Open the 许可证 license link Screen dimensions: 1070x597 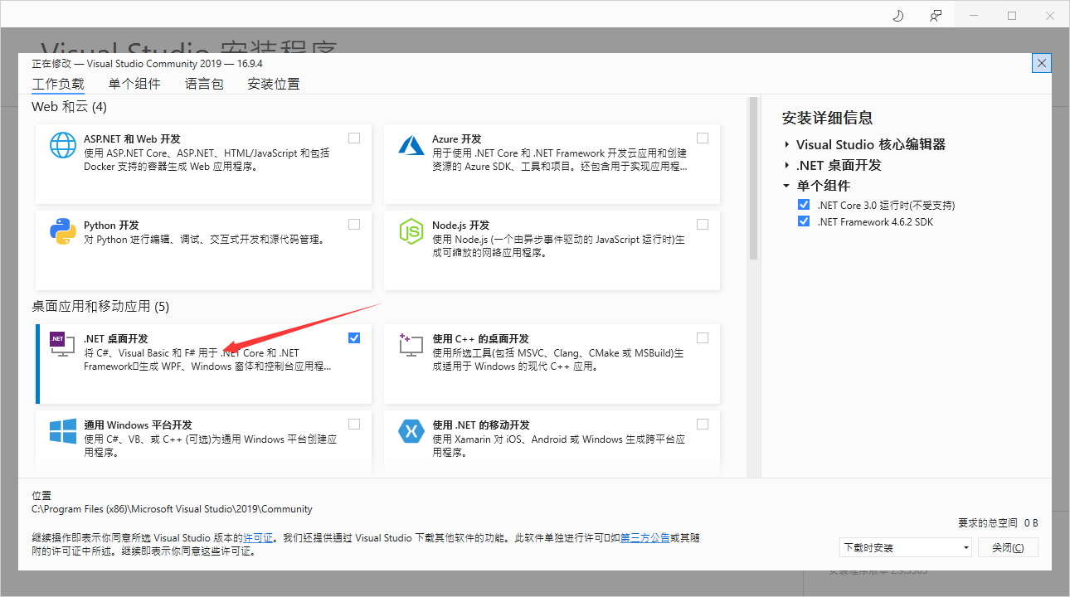pos(258,538)
